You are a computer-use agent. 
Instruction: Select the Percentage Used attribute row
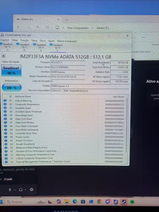64,115
